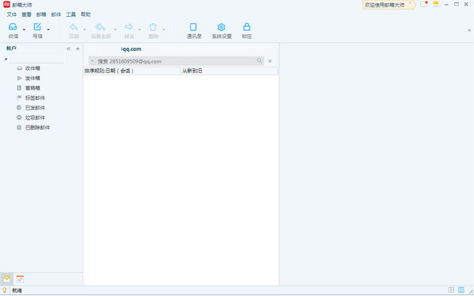
Task: Open the 邮件 menu
Action: 56,14
